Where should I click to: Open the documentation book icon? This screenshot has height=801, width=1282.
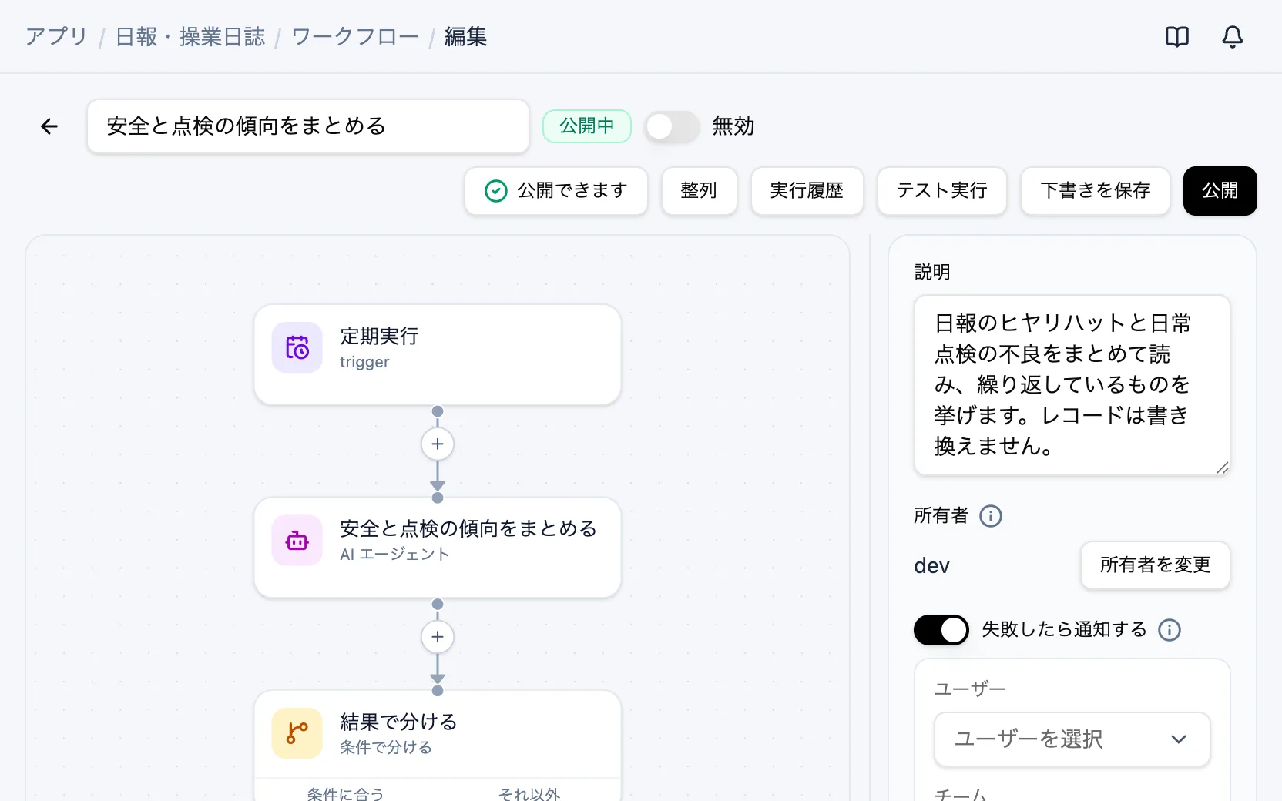point(1176,36)
